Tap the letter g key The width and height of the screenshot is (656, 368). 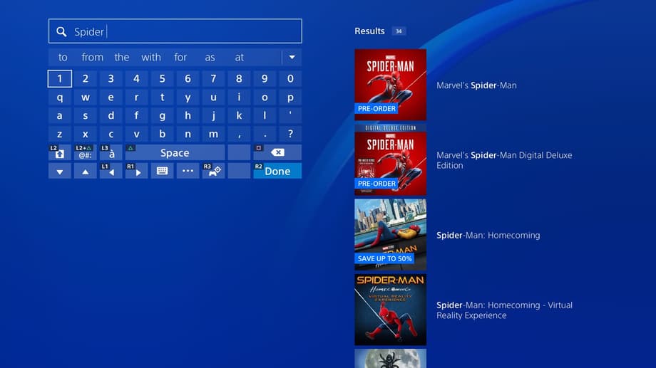[x=163, y=116]
